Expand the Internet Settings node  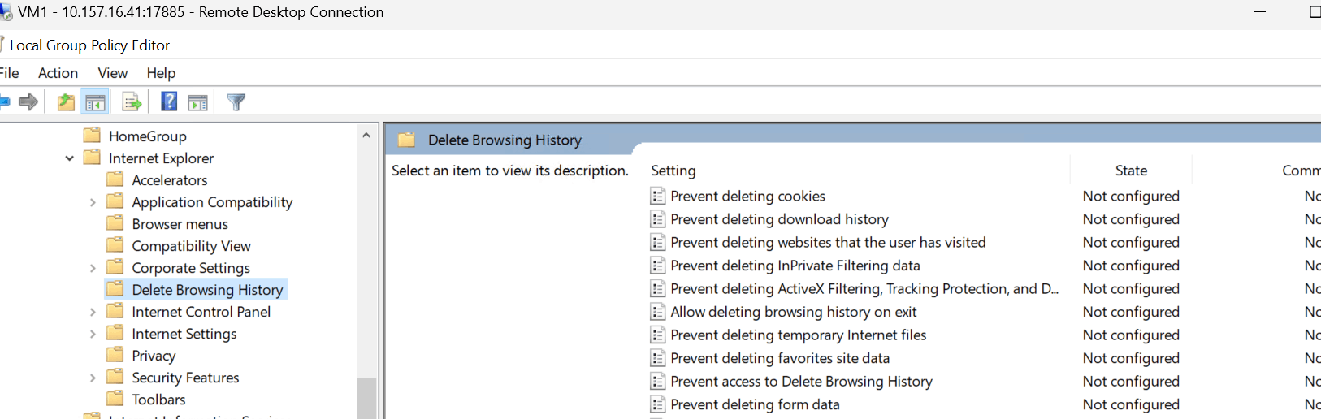coord(93,334)
